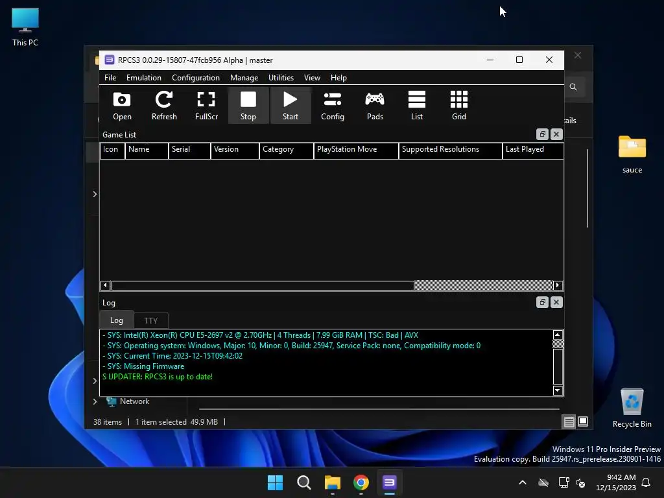The width and height of the screenshot is (664, 498).
Task: Select This PC desktop icon
Action: tap(25, 27)
